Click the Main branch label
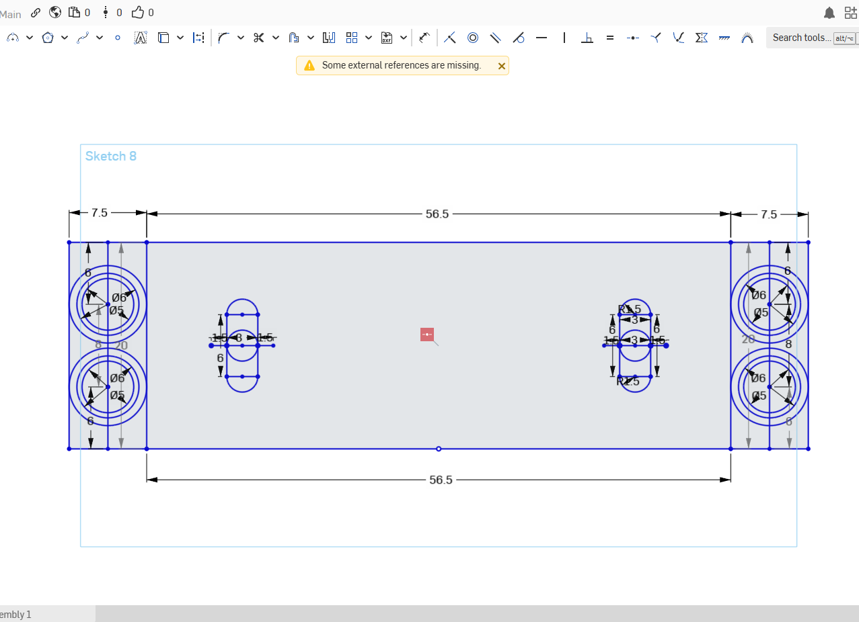Viewport: 859px width, 622px height. click(11, 13)
